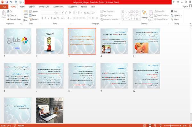This screenshot has width=192, height=127.
Task: Switch to Normal view in status bar
Action: coord(145,125)
